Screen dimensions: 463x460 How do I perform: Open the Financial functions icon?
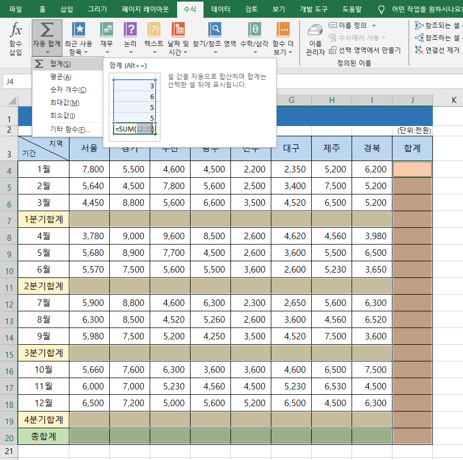tap(107, 30)
